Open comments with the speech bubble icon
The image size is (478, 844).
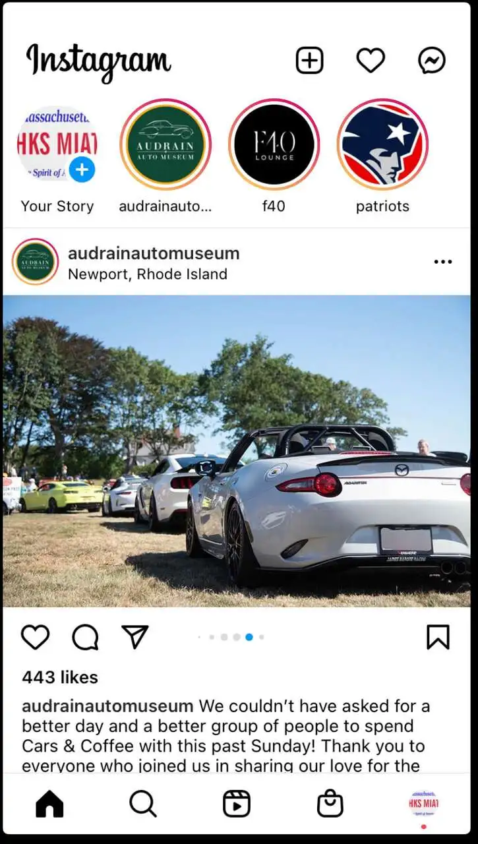[85, 638]
